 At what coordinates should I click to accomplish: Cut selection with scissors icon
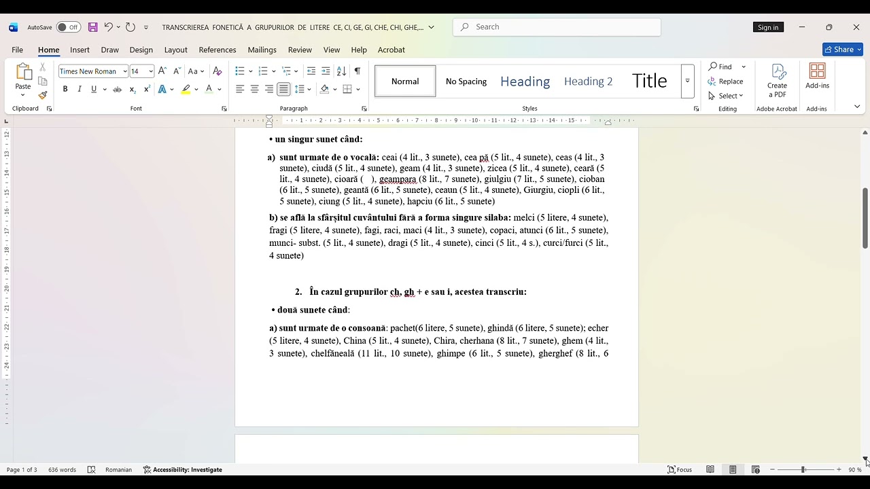point(43,67)
